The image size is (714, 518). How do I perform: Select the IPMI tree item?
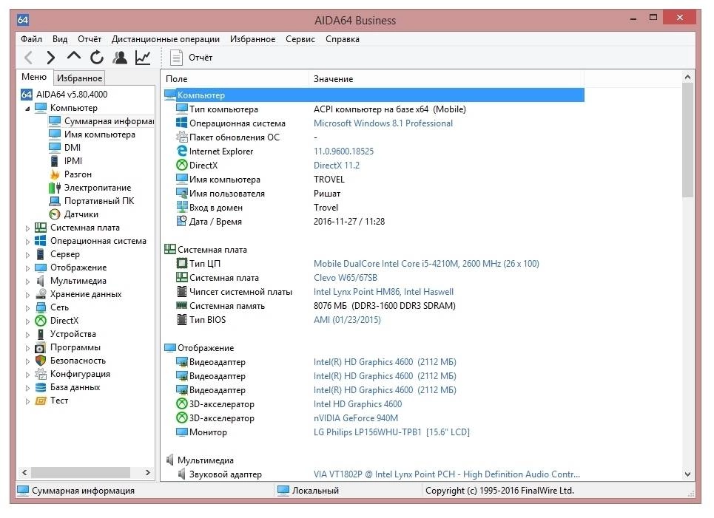73,160
